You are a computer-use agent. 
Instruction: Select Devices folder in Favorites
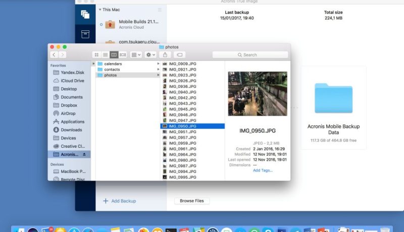click(x=69, y=138)
